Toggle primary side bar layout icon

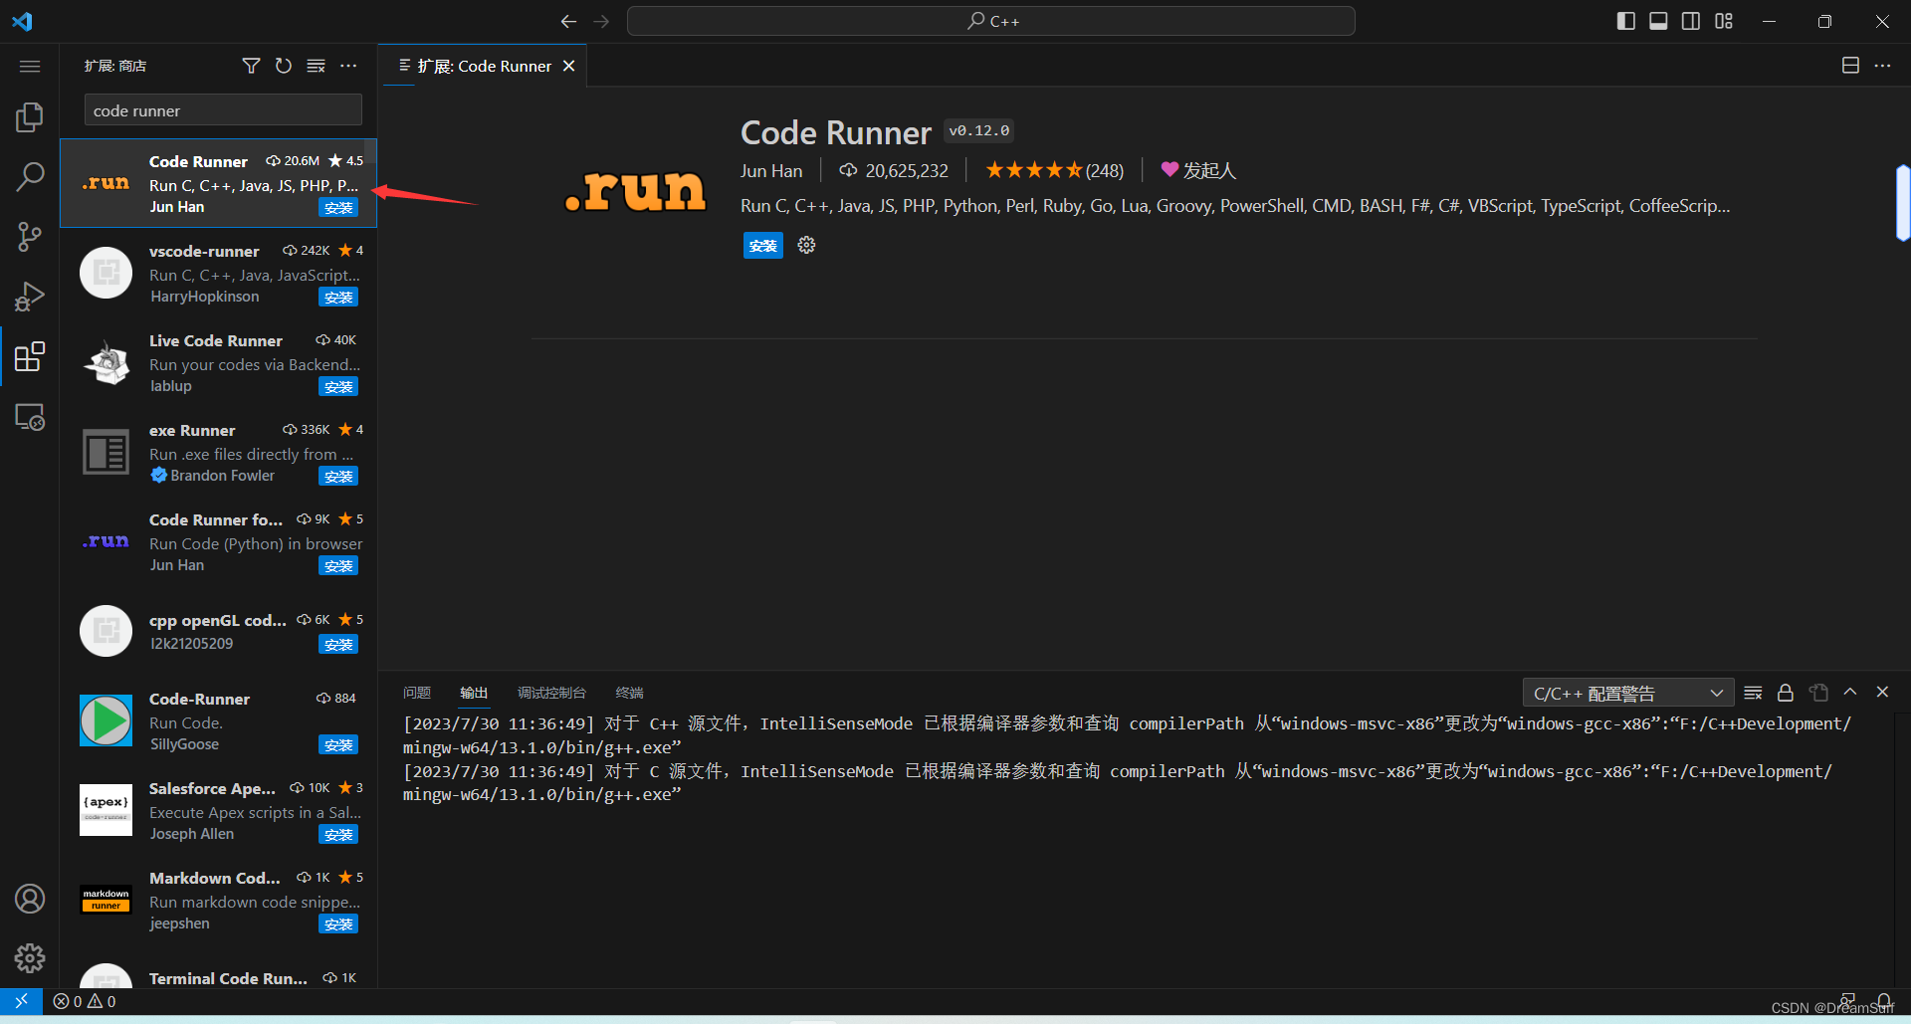pyautogui.click(x=1626, y=21)
